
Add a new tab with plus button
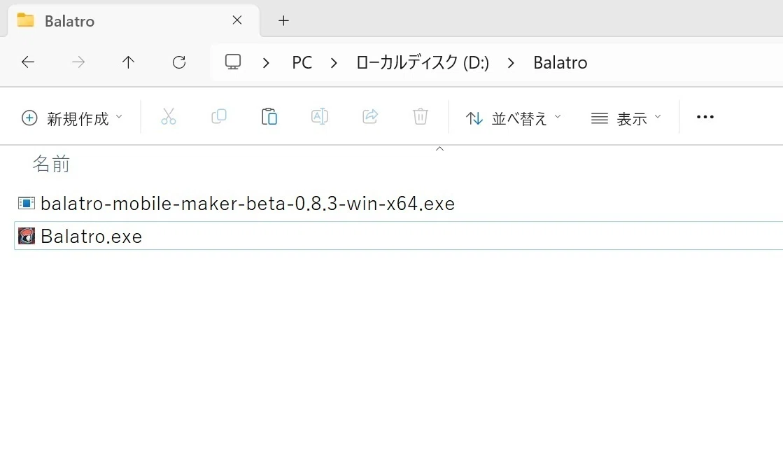(x=283, y=20)
